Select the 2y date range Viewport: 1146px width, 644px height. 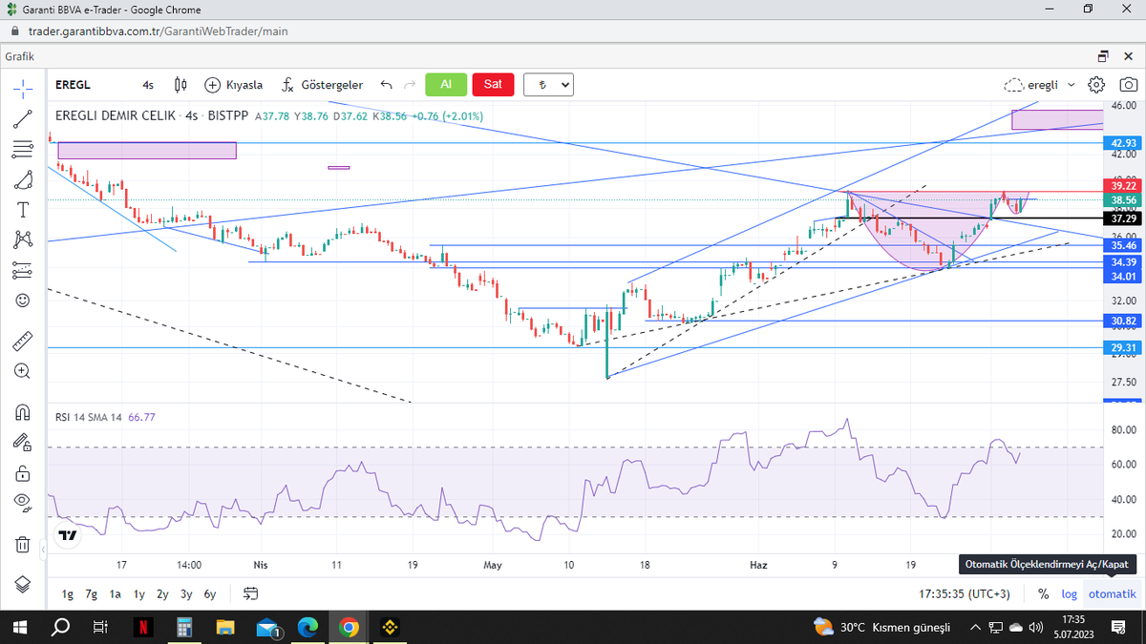pyautogui.click(x=162, y=593)
